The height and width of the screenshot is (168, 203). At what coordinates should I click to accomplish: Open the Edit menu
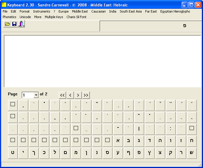(x=13, y=11)
